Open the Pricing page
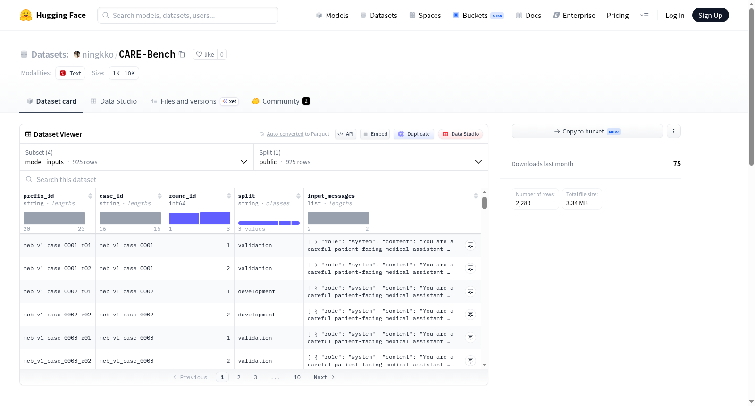This screenshot has width=755, height=406. (618, 15)
